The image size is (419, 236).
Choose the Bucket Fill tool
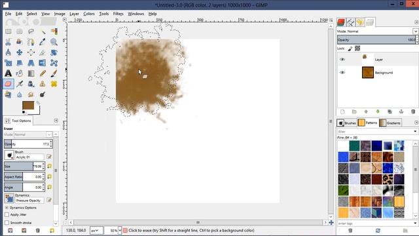(x=20, y=73)
